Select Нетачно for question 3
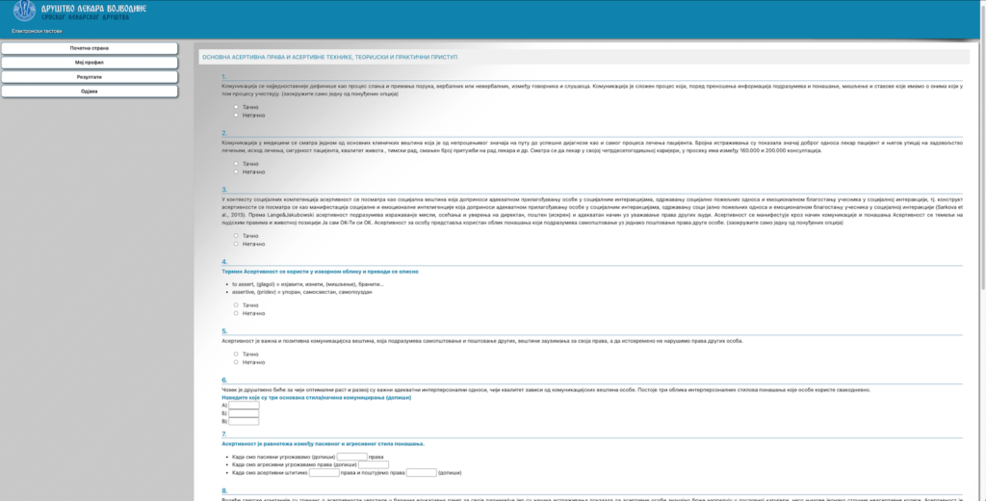The width and height of the screenshot is (986, 501). pyautogui.click(x=237, y=244)
